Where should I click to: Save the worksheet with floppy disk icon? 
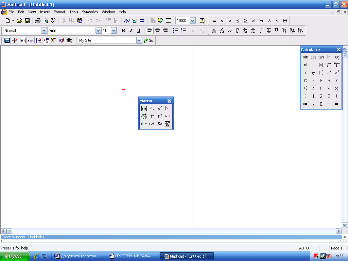pos(27,21)
